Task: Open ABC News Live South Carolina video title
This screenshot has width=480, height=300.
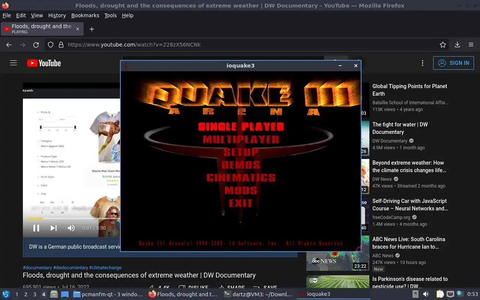Action: pyautogui.click(x=409, y=243)
